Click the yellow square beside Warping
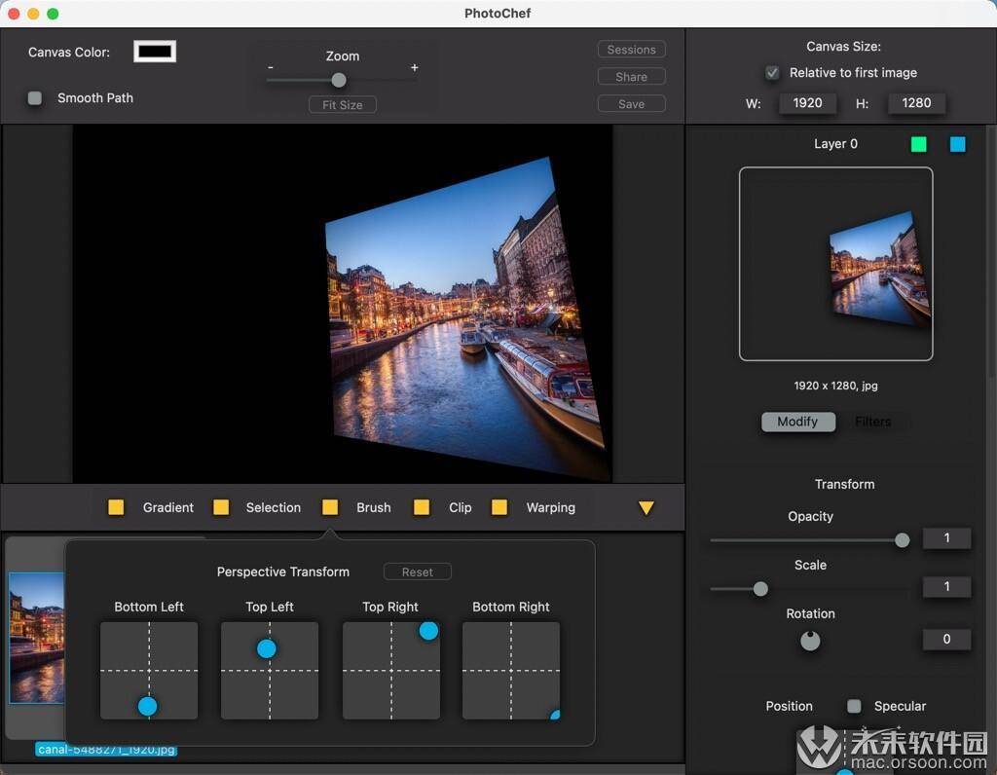The width and height of the screenshot is (997, 775). (499, 507)
